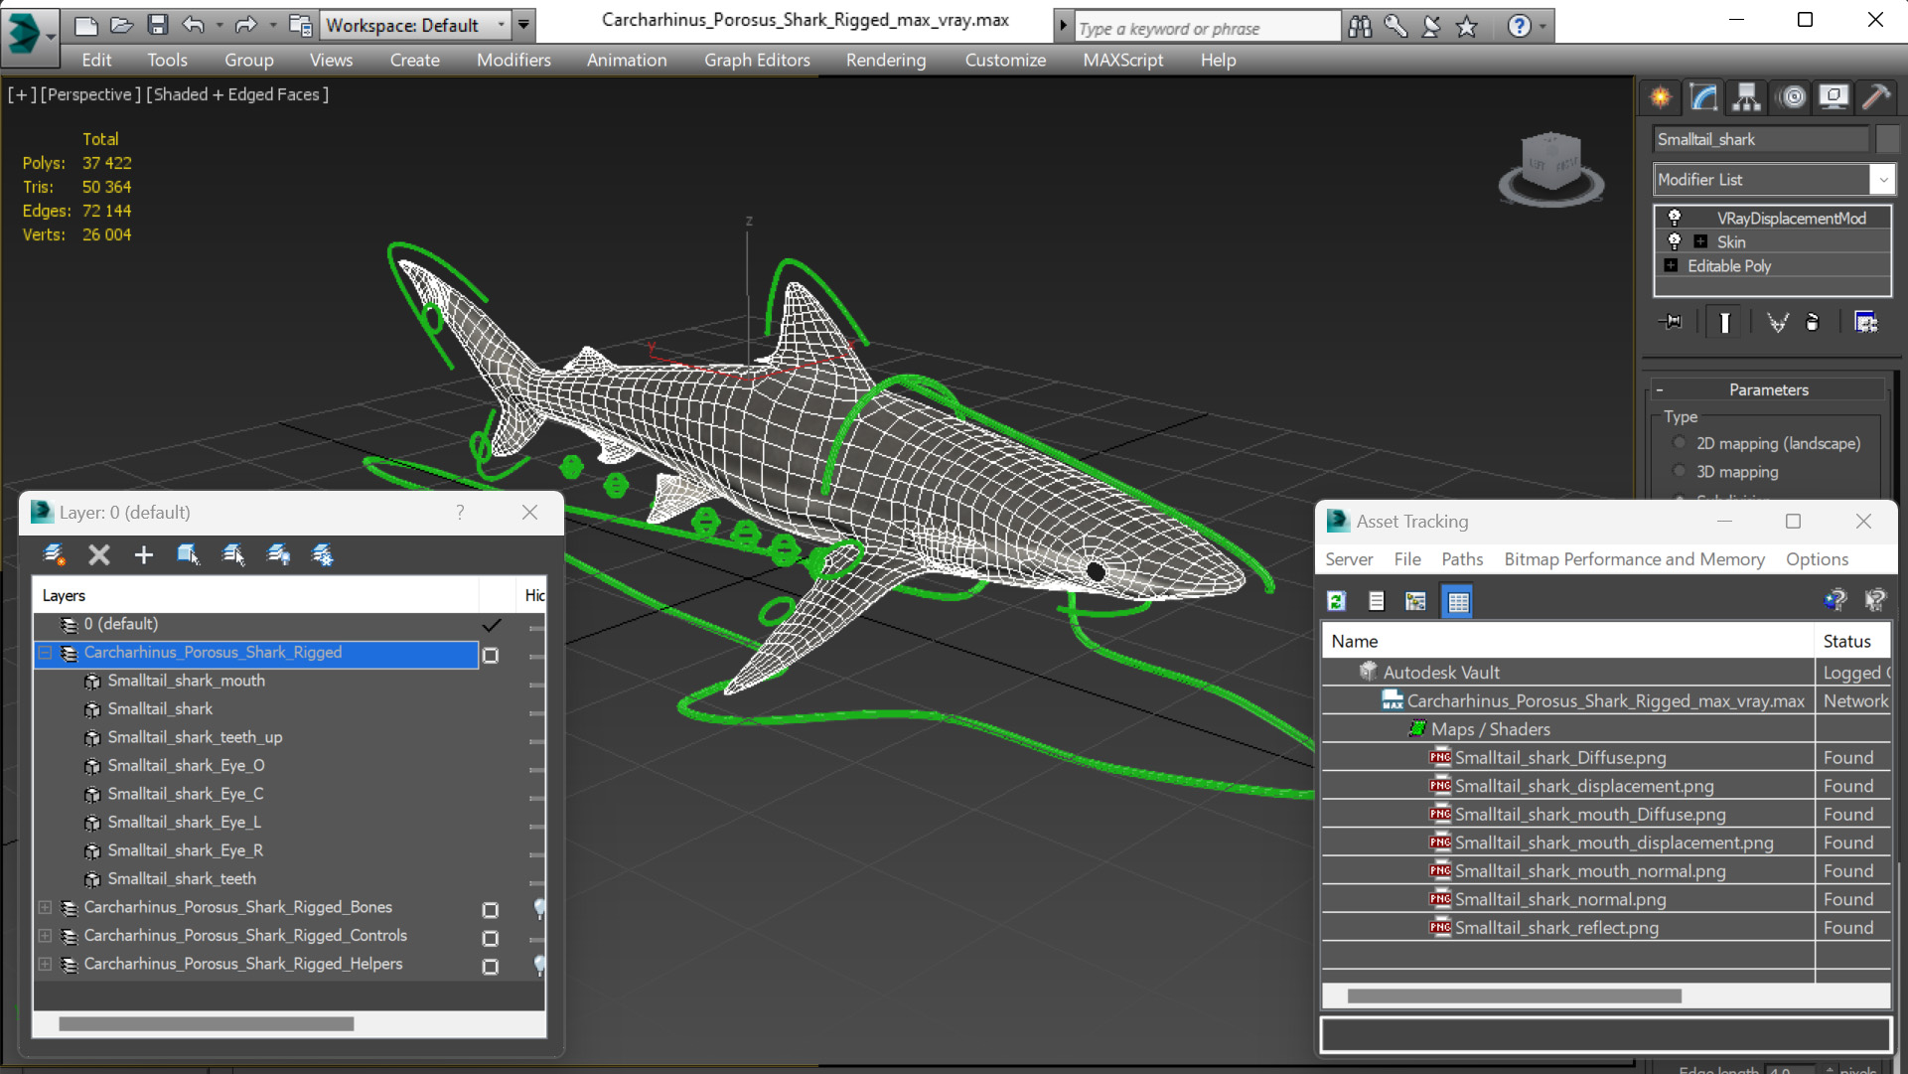Click the Layer dialog help question mark
Image resolution: width=1908 pixels, height=1074 pixels.
pos(460,513)
